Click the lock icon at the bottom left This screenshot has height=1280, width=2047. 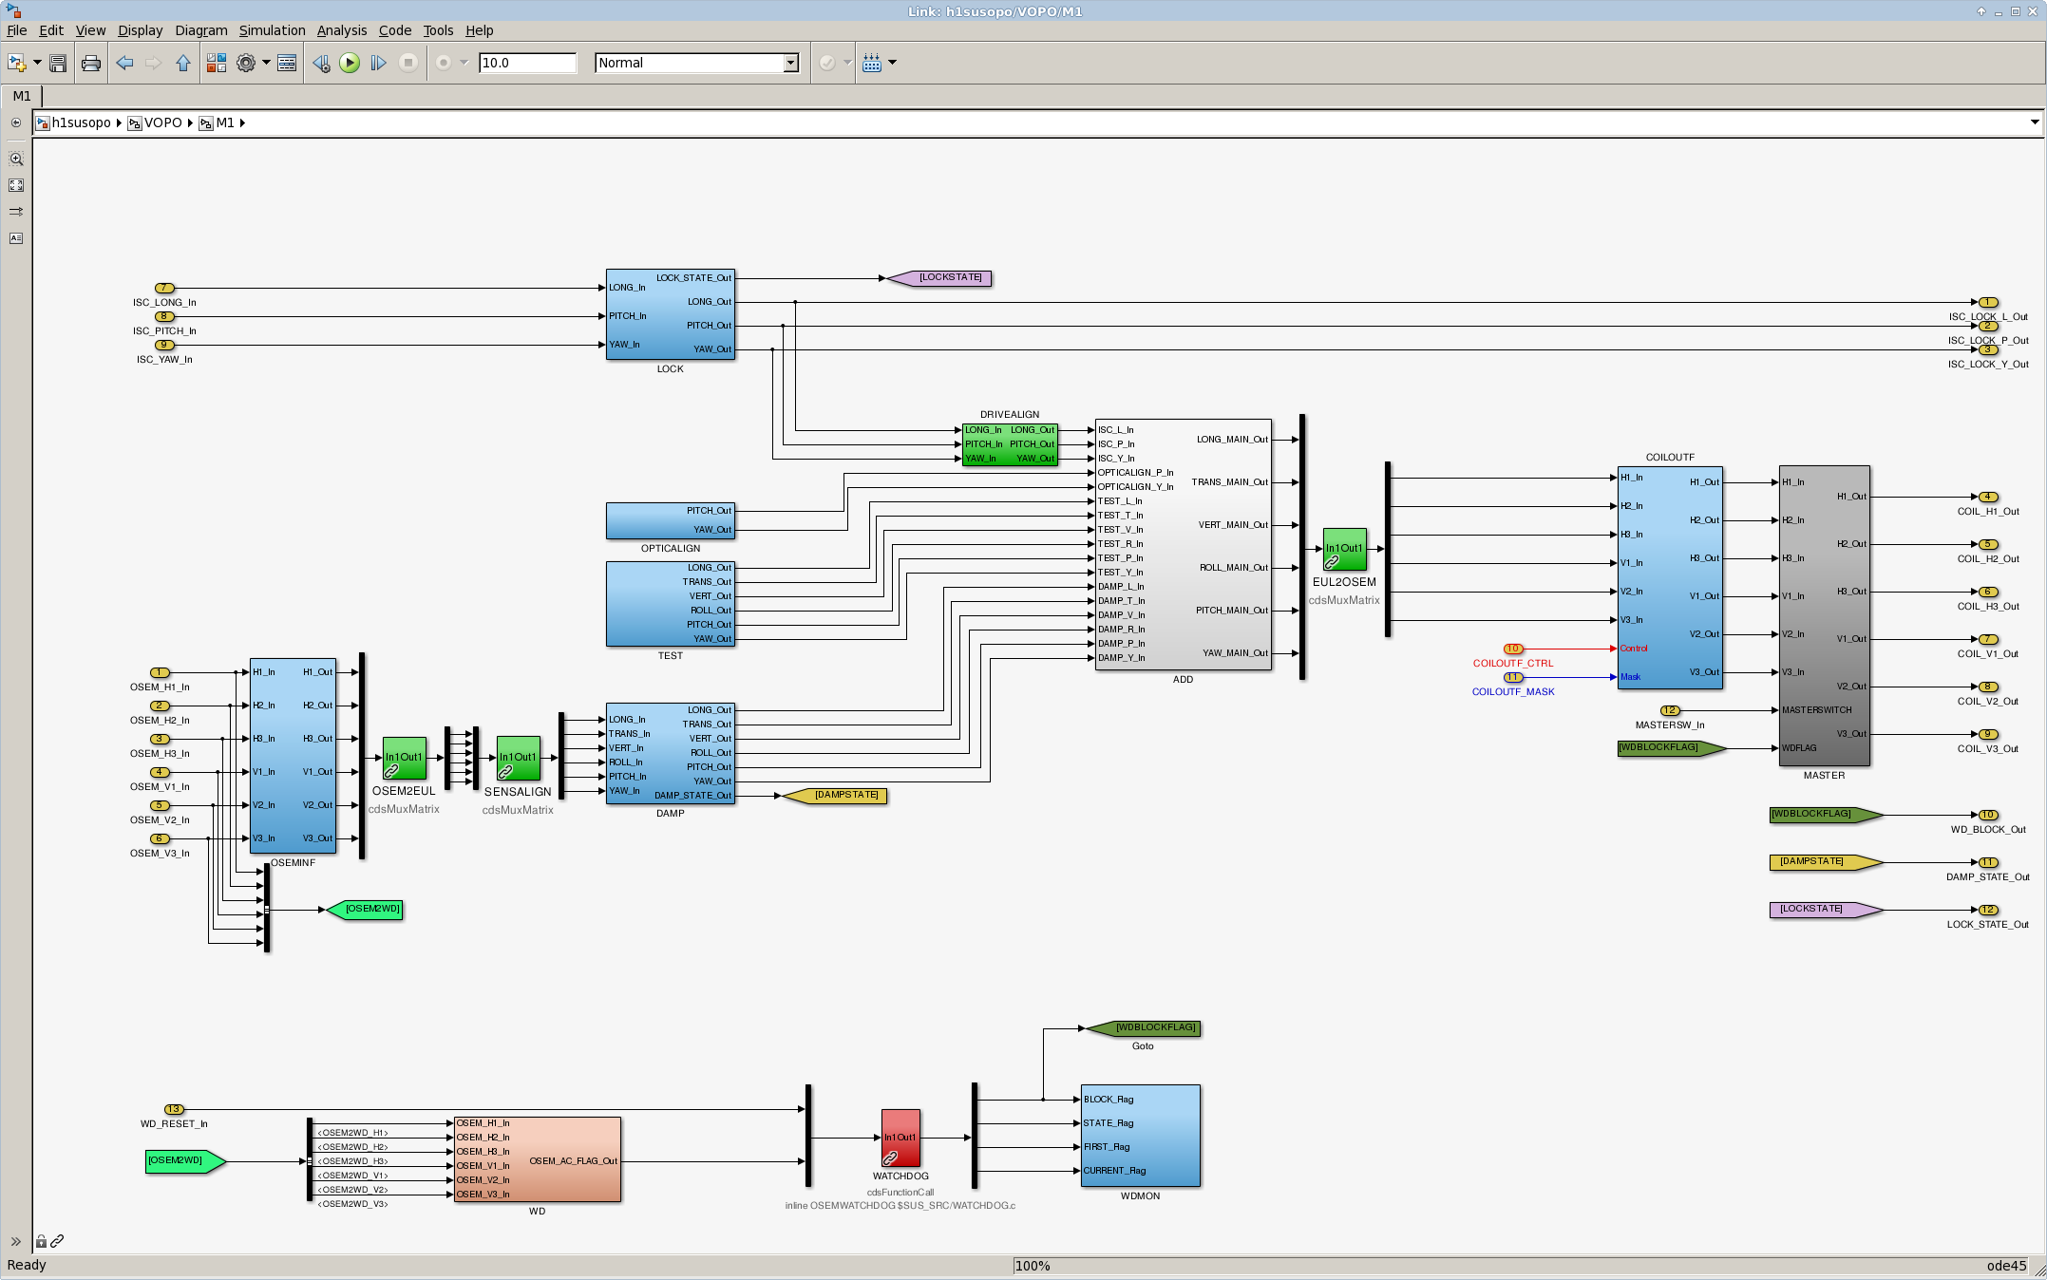[41, 1241]
